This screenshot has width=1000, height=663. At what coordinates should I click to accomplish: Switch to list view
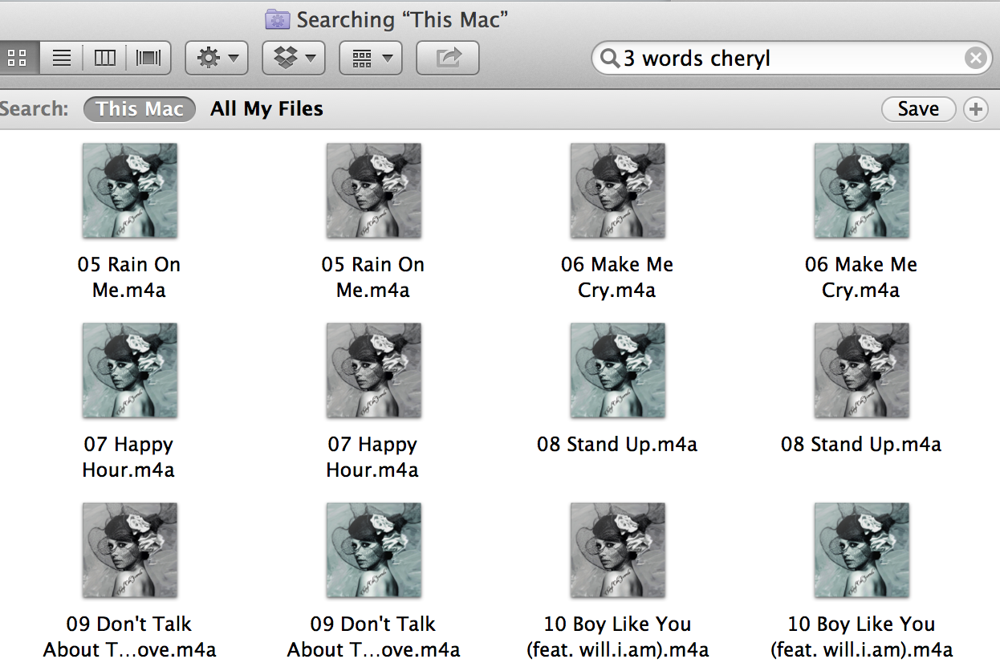pos(62,58)
